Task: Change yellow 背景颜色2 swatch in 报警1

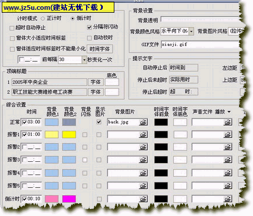Action: pos(69,135)
